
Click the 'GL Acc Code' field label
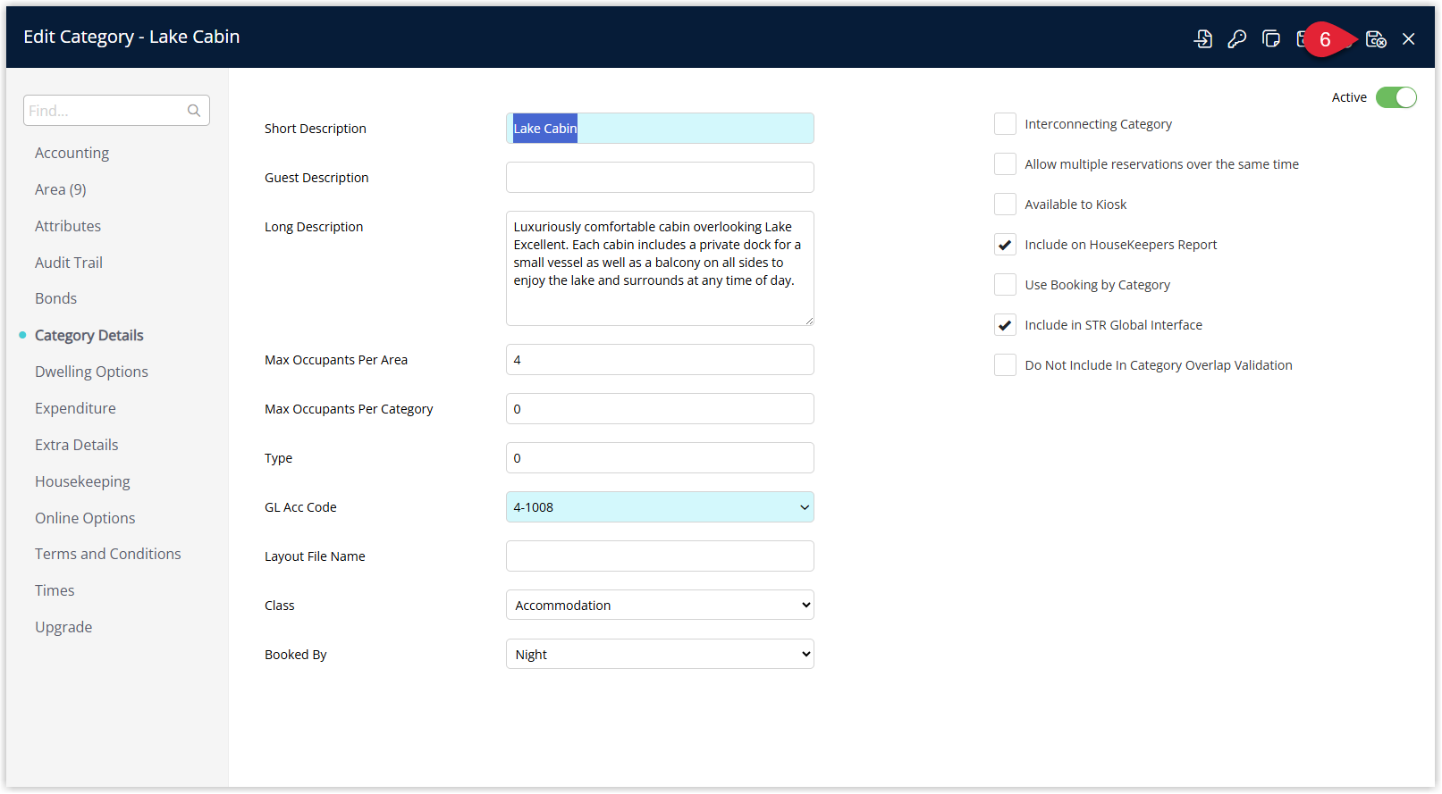pos(300,507)
